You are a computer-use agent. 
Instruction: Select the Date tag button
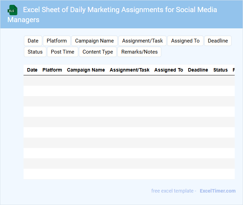tap(33, 41)
